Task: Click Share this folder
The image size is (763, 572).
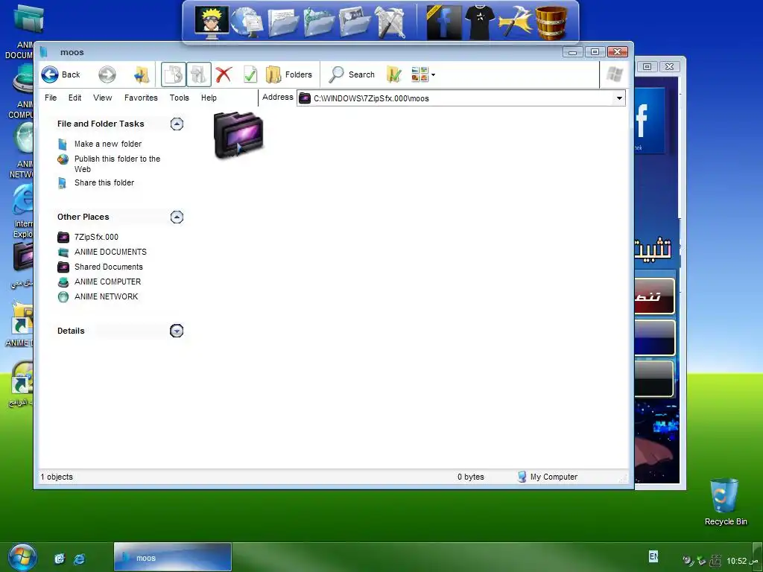Action: (104, 183)
